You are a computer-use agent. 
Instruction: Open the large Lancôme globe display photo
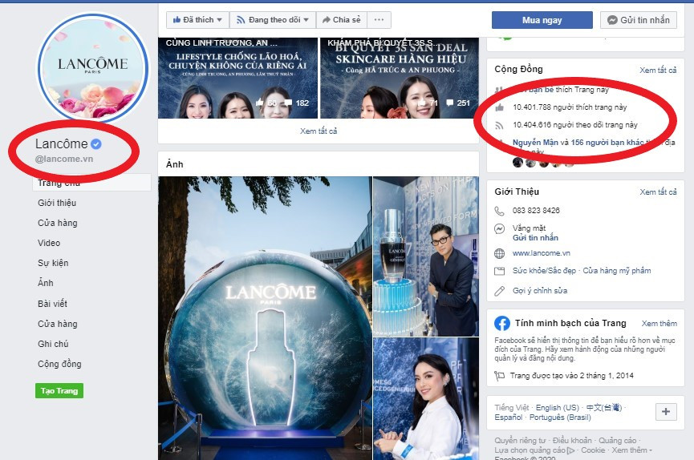(x=265, y=318)
